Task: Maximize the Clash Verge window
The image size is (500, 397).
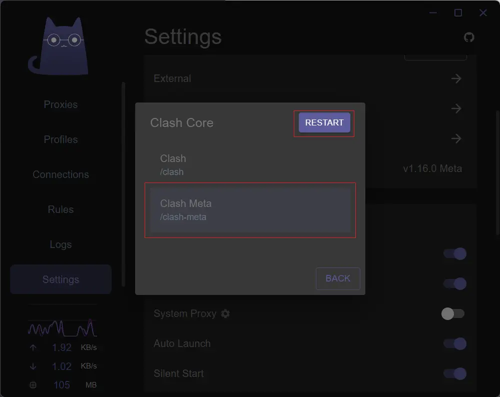Action: click(x=458, y=12)
